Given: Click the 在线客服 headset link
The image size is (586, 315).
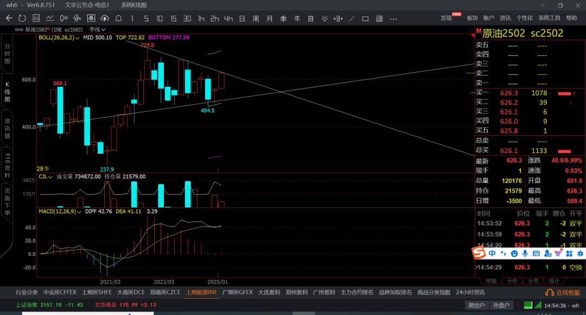Looking at the screenshot, I should [563, 293].
